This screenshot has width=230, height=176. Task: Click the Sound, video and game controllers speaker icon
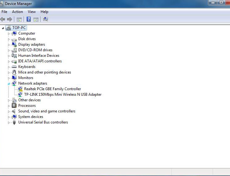(14, 111)
